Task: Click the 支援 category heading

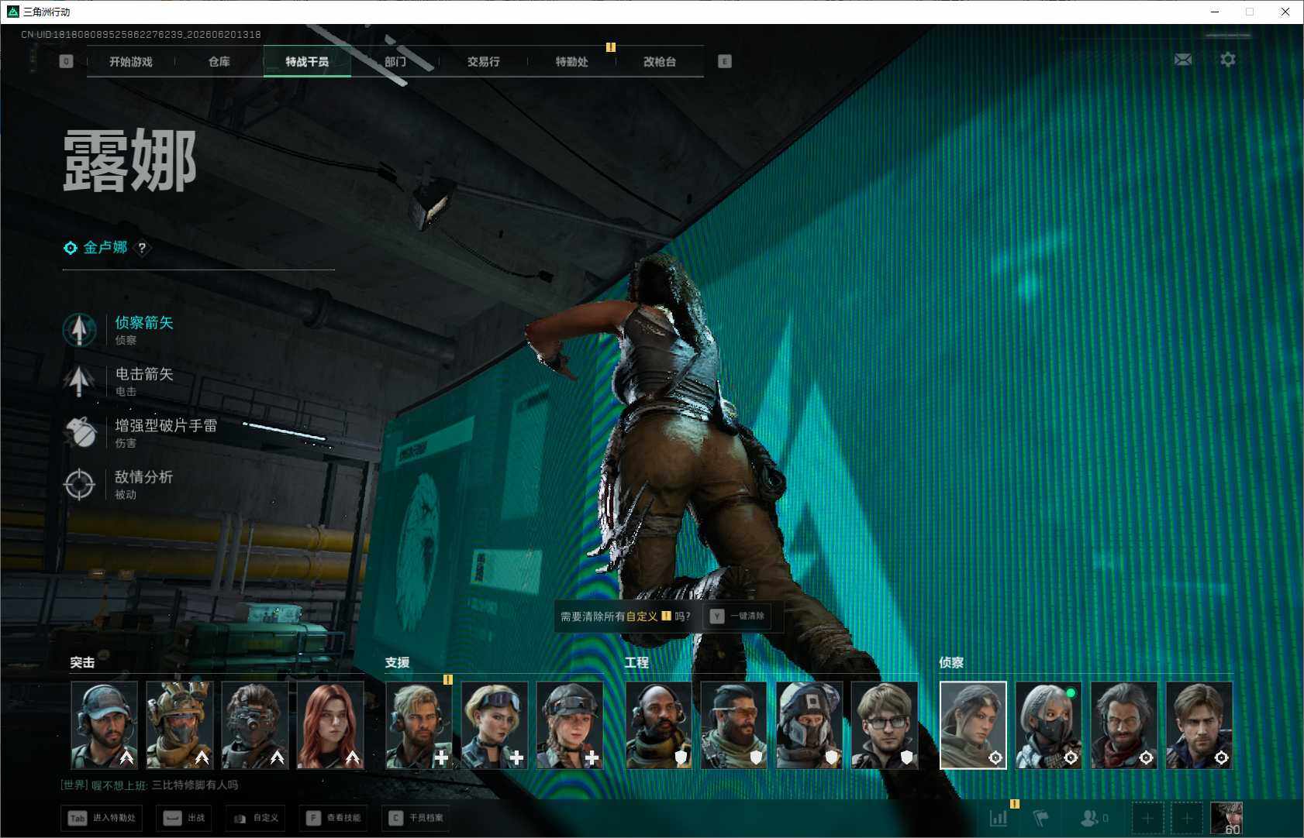Action: click(x=397, y=663)
